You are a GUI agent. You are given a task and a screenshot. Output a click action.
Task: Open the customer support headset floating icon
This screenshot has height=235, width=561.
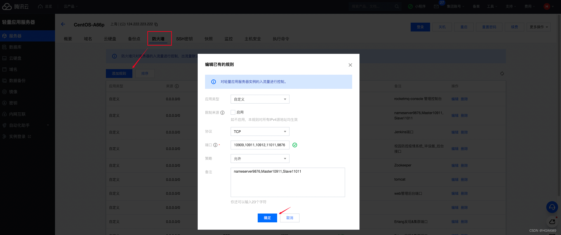tap(552, 207)
